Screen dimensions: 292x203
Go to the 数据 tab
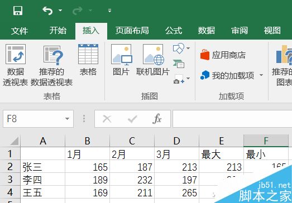[x=207, y=30]
